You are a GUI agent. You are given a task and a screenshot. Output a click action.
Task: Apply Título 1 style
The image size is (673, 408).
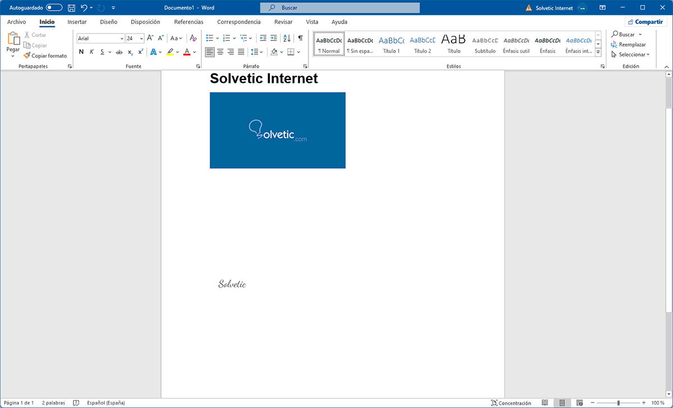[391, 44]
